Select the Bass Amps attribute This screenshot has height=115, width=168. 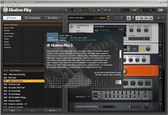pos(8,36)
